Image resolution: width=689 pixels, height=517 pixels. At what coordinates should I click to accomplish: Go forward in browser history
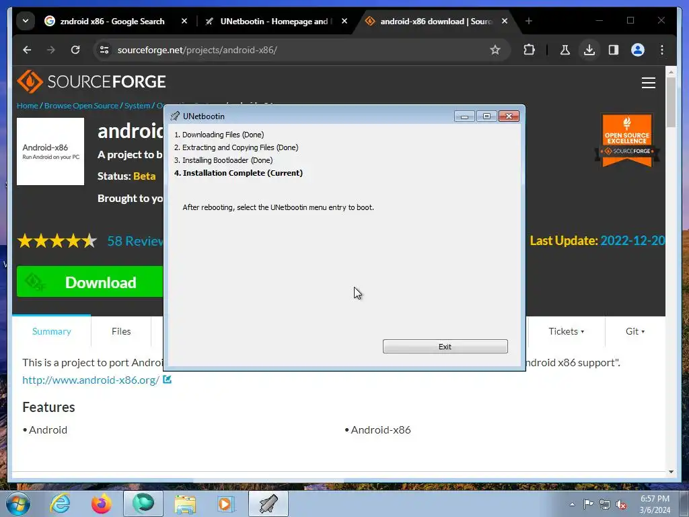51,50
